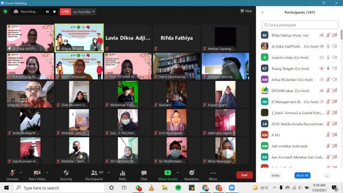Select participant A M I in the list
The height and width of the screenshot is (193, 343).
[300, 135]
